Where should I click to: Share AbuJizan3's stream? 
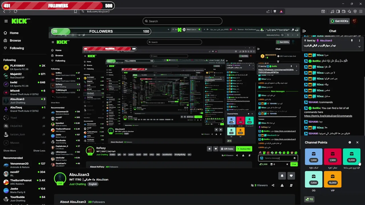tap(273, 185)
